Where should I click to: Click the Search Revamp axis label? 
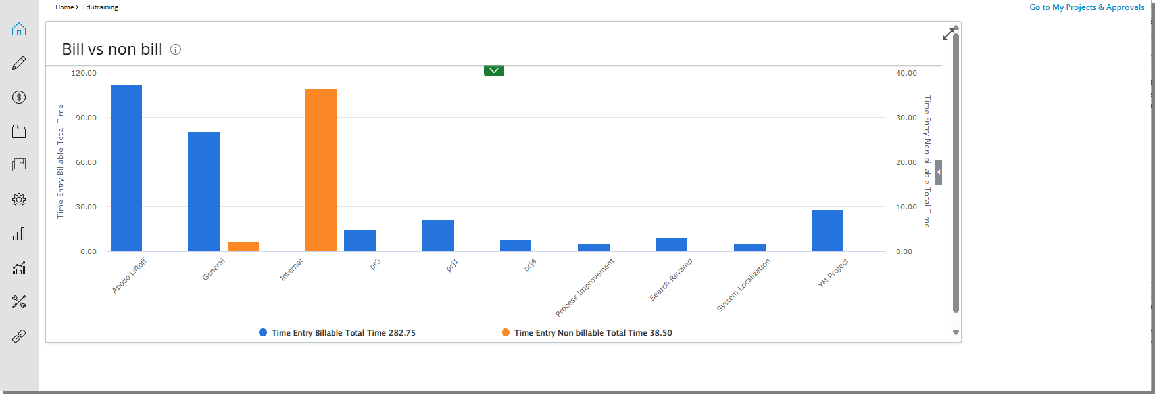point(671,280)
